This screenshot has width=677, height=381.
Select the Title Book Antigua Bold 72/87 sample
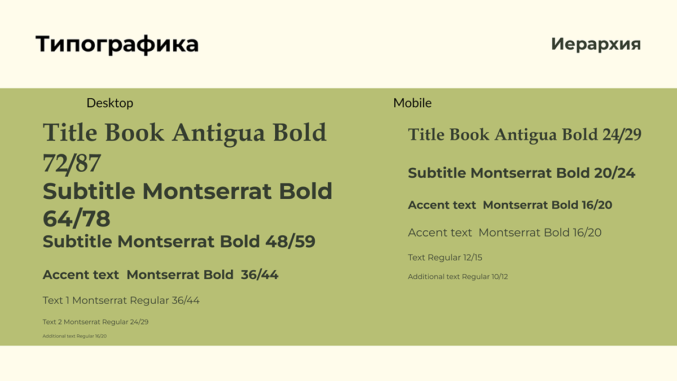pos(184,147)
